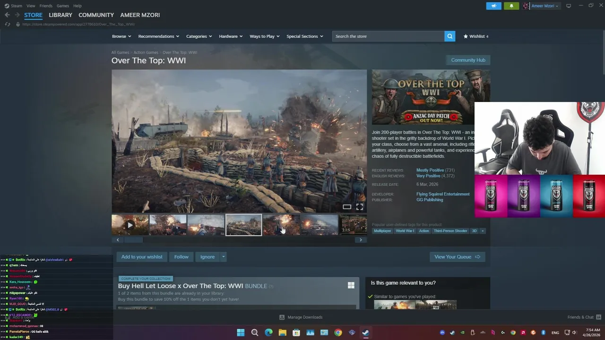605x340 pixels.
Task: Open the Friends menu
Action: tap(46, 6)
